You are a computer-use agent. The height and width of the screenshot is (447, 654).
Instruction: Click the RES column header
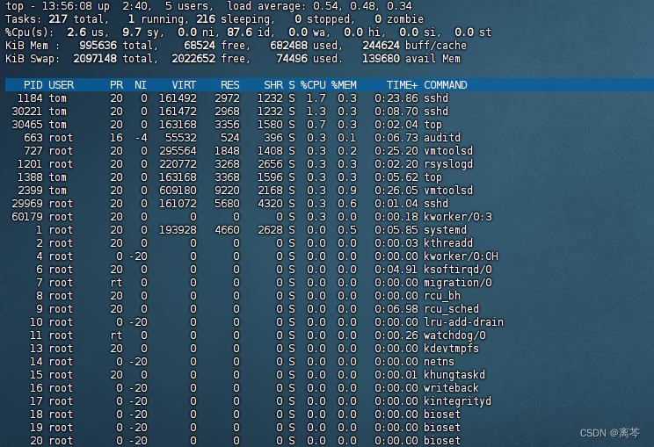click(229, 85)
